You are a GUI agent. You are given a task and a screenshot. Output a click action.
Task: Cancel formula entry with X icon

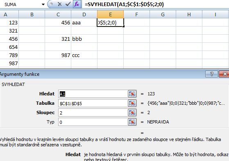point(59,4)
